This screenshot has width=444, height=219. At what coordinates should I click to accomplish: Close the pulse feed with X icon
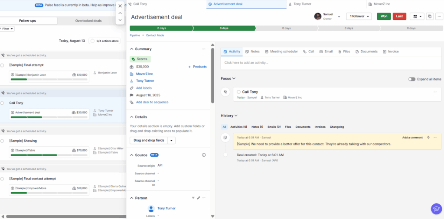[120, 6]
